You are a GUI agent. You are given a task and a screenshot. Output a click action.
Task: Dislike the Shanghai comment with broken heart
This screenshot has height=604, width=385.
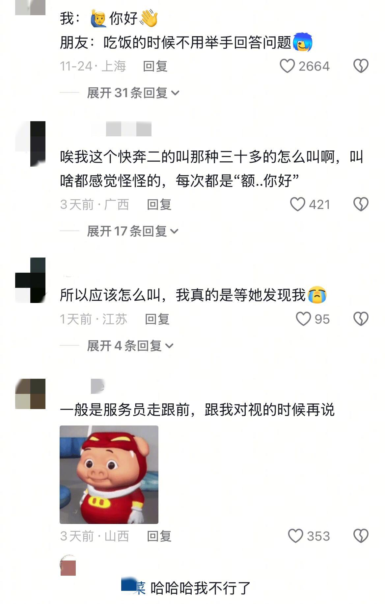pyautogui.click(x=361, y=66)
